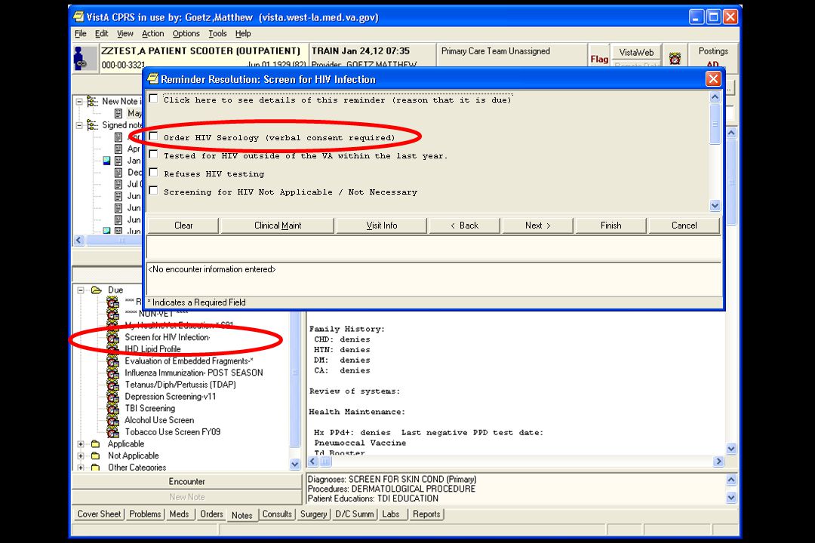Check the Refuses HIV testing box
The height and width of the screenshot is (543, 815).
pyautogui.click(x=153, y=173)
